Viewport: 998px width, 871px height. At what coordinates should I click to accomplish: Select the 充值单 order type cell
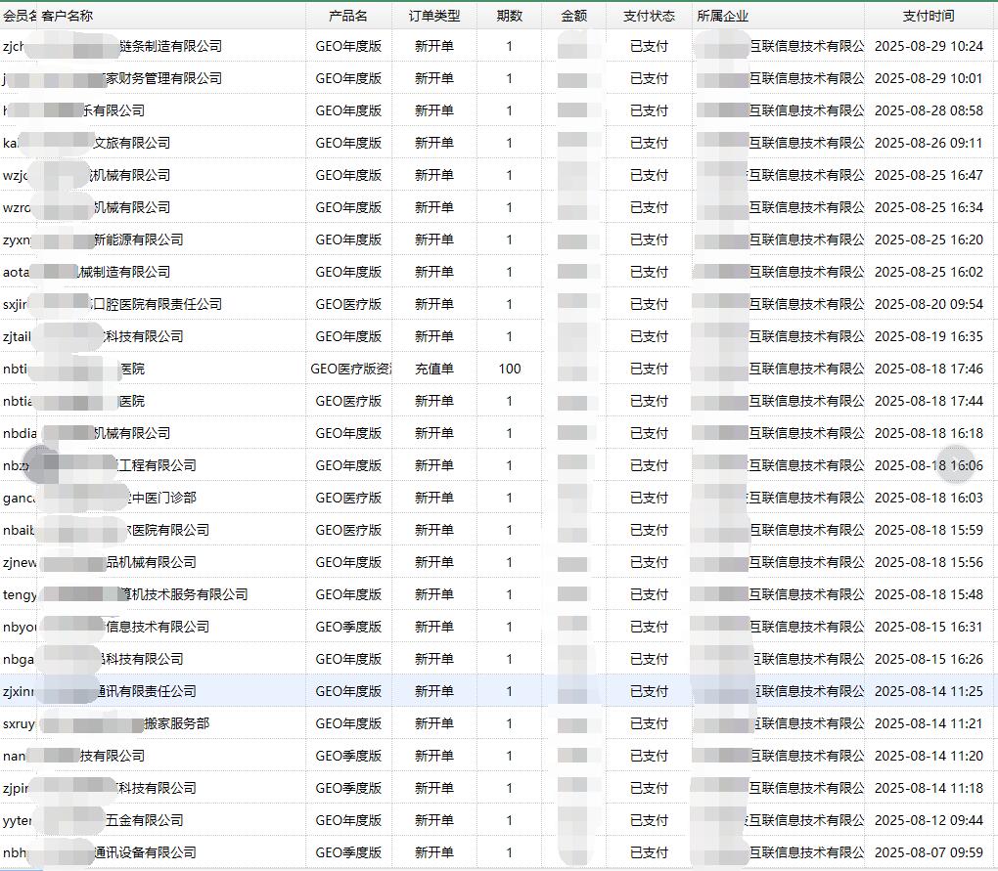(433, 369)
